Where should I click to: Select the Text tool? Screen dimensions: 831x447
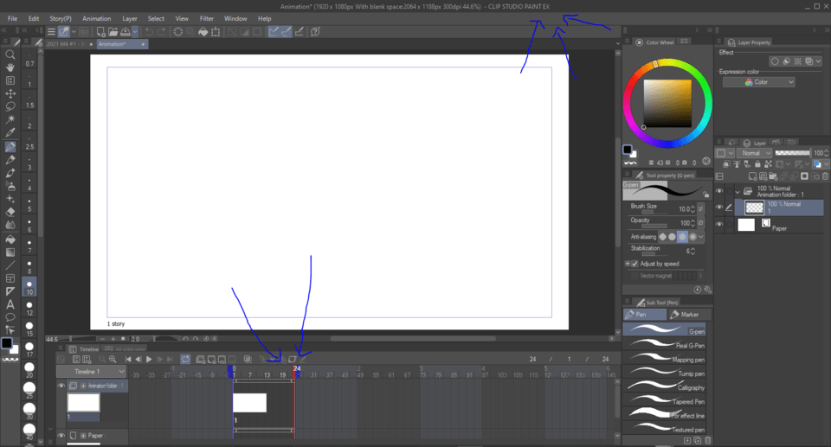tap(10, 303)
